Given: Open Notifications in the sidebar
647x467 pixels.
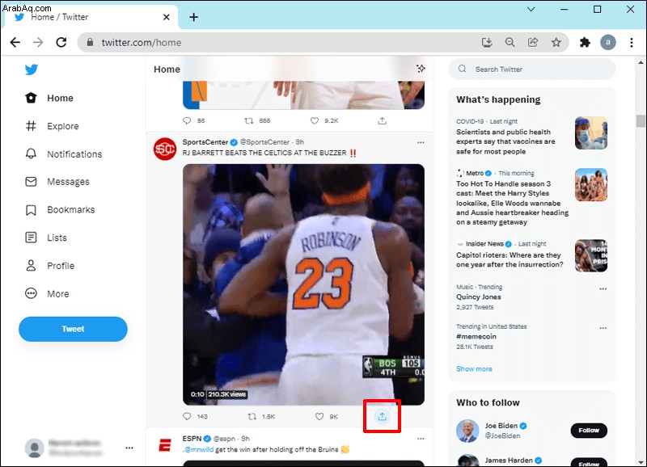Looking at the screenshot, I should 64,154.
